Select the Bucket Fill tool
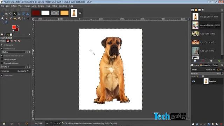The image size is (224, 126). pyautogui.click(x=2, y=18)
